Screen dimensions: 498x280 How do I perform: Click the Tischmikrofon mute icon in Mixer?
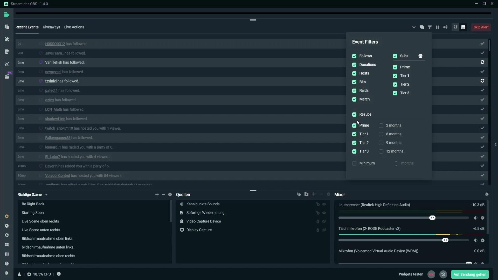[x=475, y=240]
